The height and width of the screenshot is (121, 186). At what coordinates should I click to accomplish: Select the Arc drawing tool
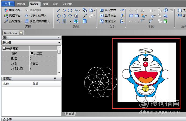click(x=70, y=16)
